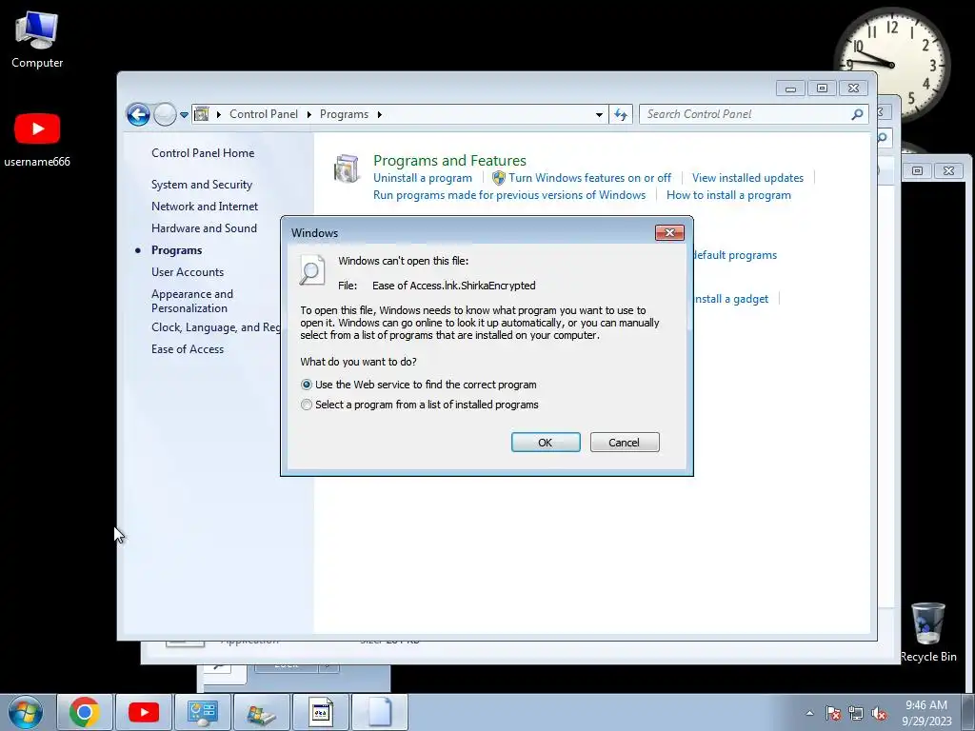Open the blank file taskbar item
Screen dimensions: 975x731
coord(380,712)
